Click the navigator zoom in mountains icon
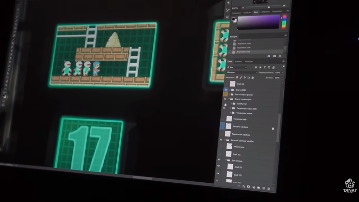 click(284, 6)
